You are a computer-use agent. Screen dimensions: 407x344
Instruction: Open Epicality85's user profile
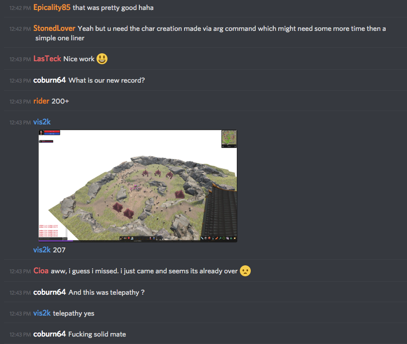coord(52,7)
